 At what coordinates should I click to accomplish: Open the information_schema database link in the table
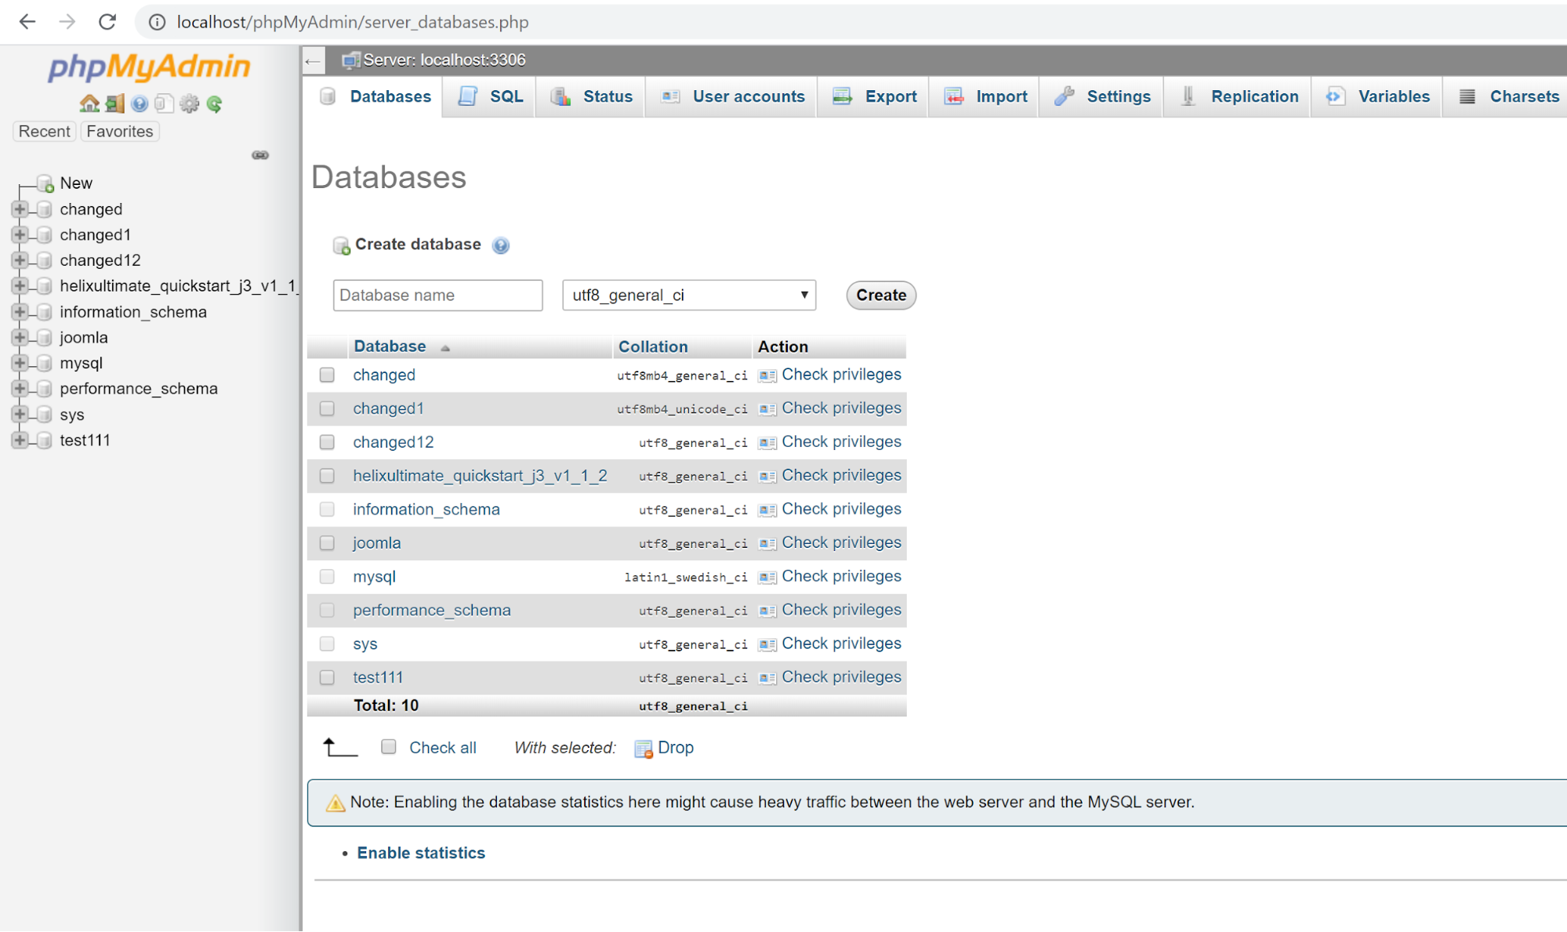pos(426,510)
